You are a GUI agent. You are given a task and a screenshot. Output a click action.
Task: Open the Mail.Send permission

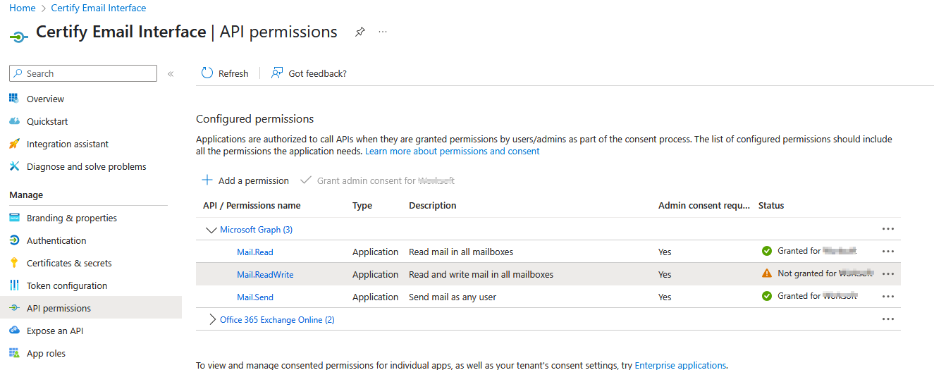click(x=255, y=297)
